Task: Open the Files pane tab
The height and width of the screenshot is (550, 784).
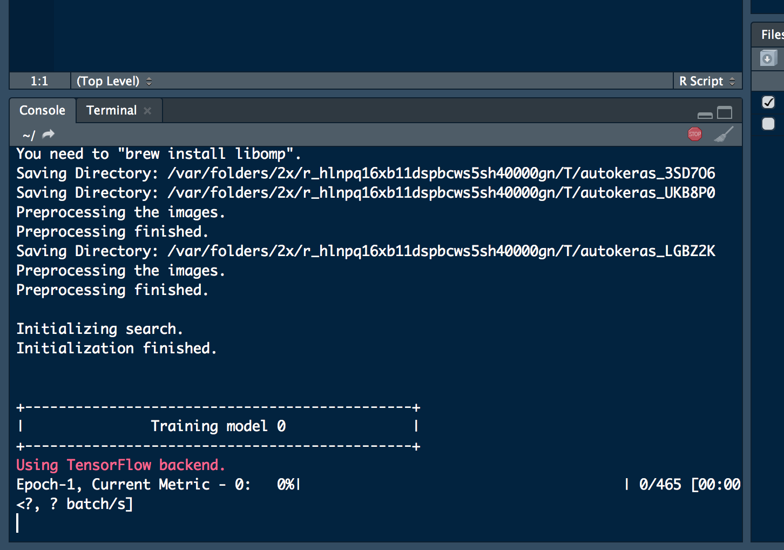Action: (x=771, y=35)
